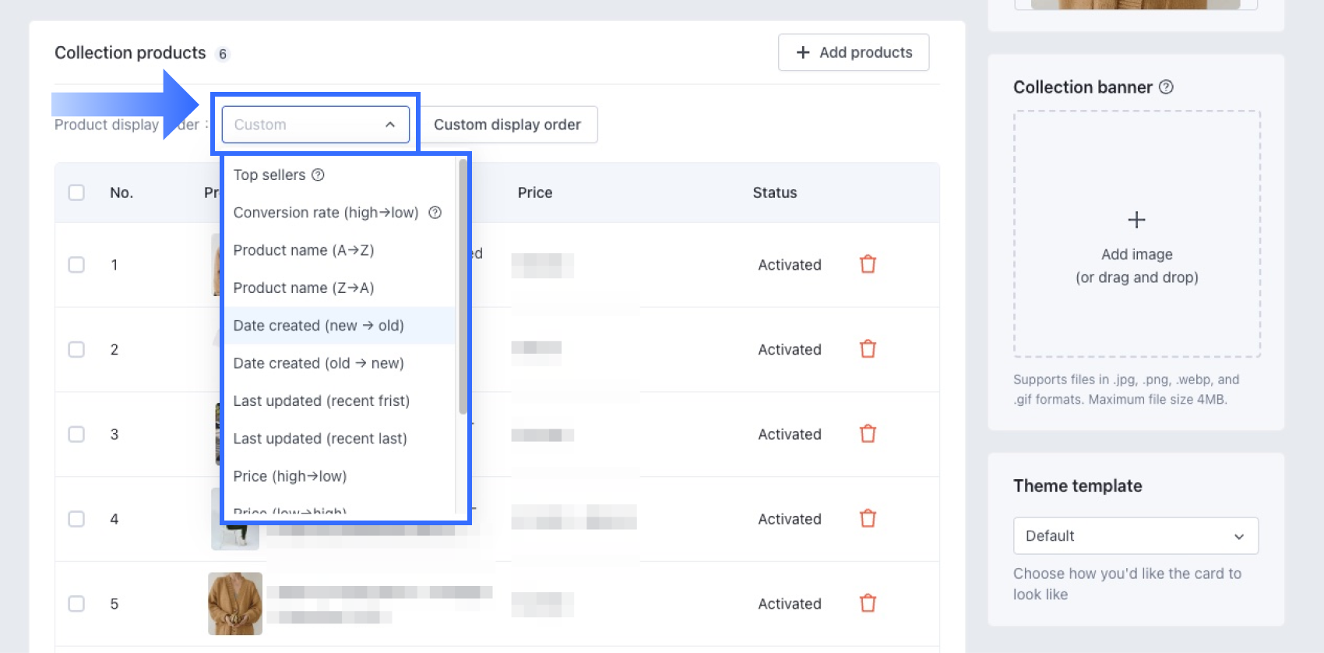This screenshot has width=1324, height=653.
Task: Open the Theme template Default dropdown
Action: pos(1136,536)
